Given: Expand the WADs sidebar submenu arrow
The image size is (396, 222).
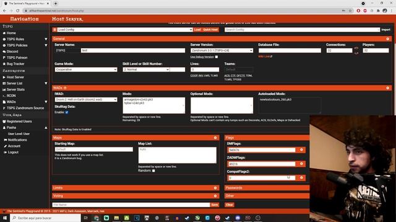Looking at the screenshot, I should tap(46, 102).
